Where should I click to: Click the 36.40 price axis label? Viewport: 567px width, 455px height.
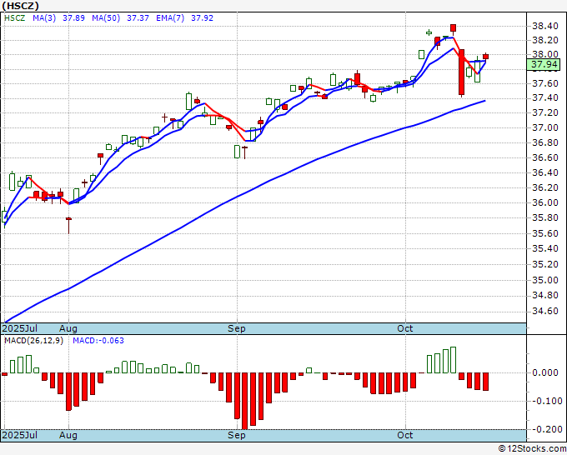click(544, 172)
